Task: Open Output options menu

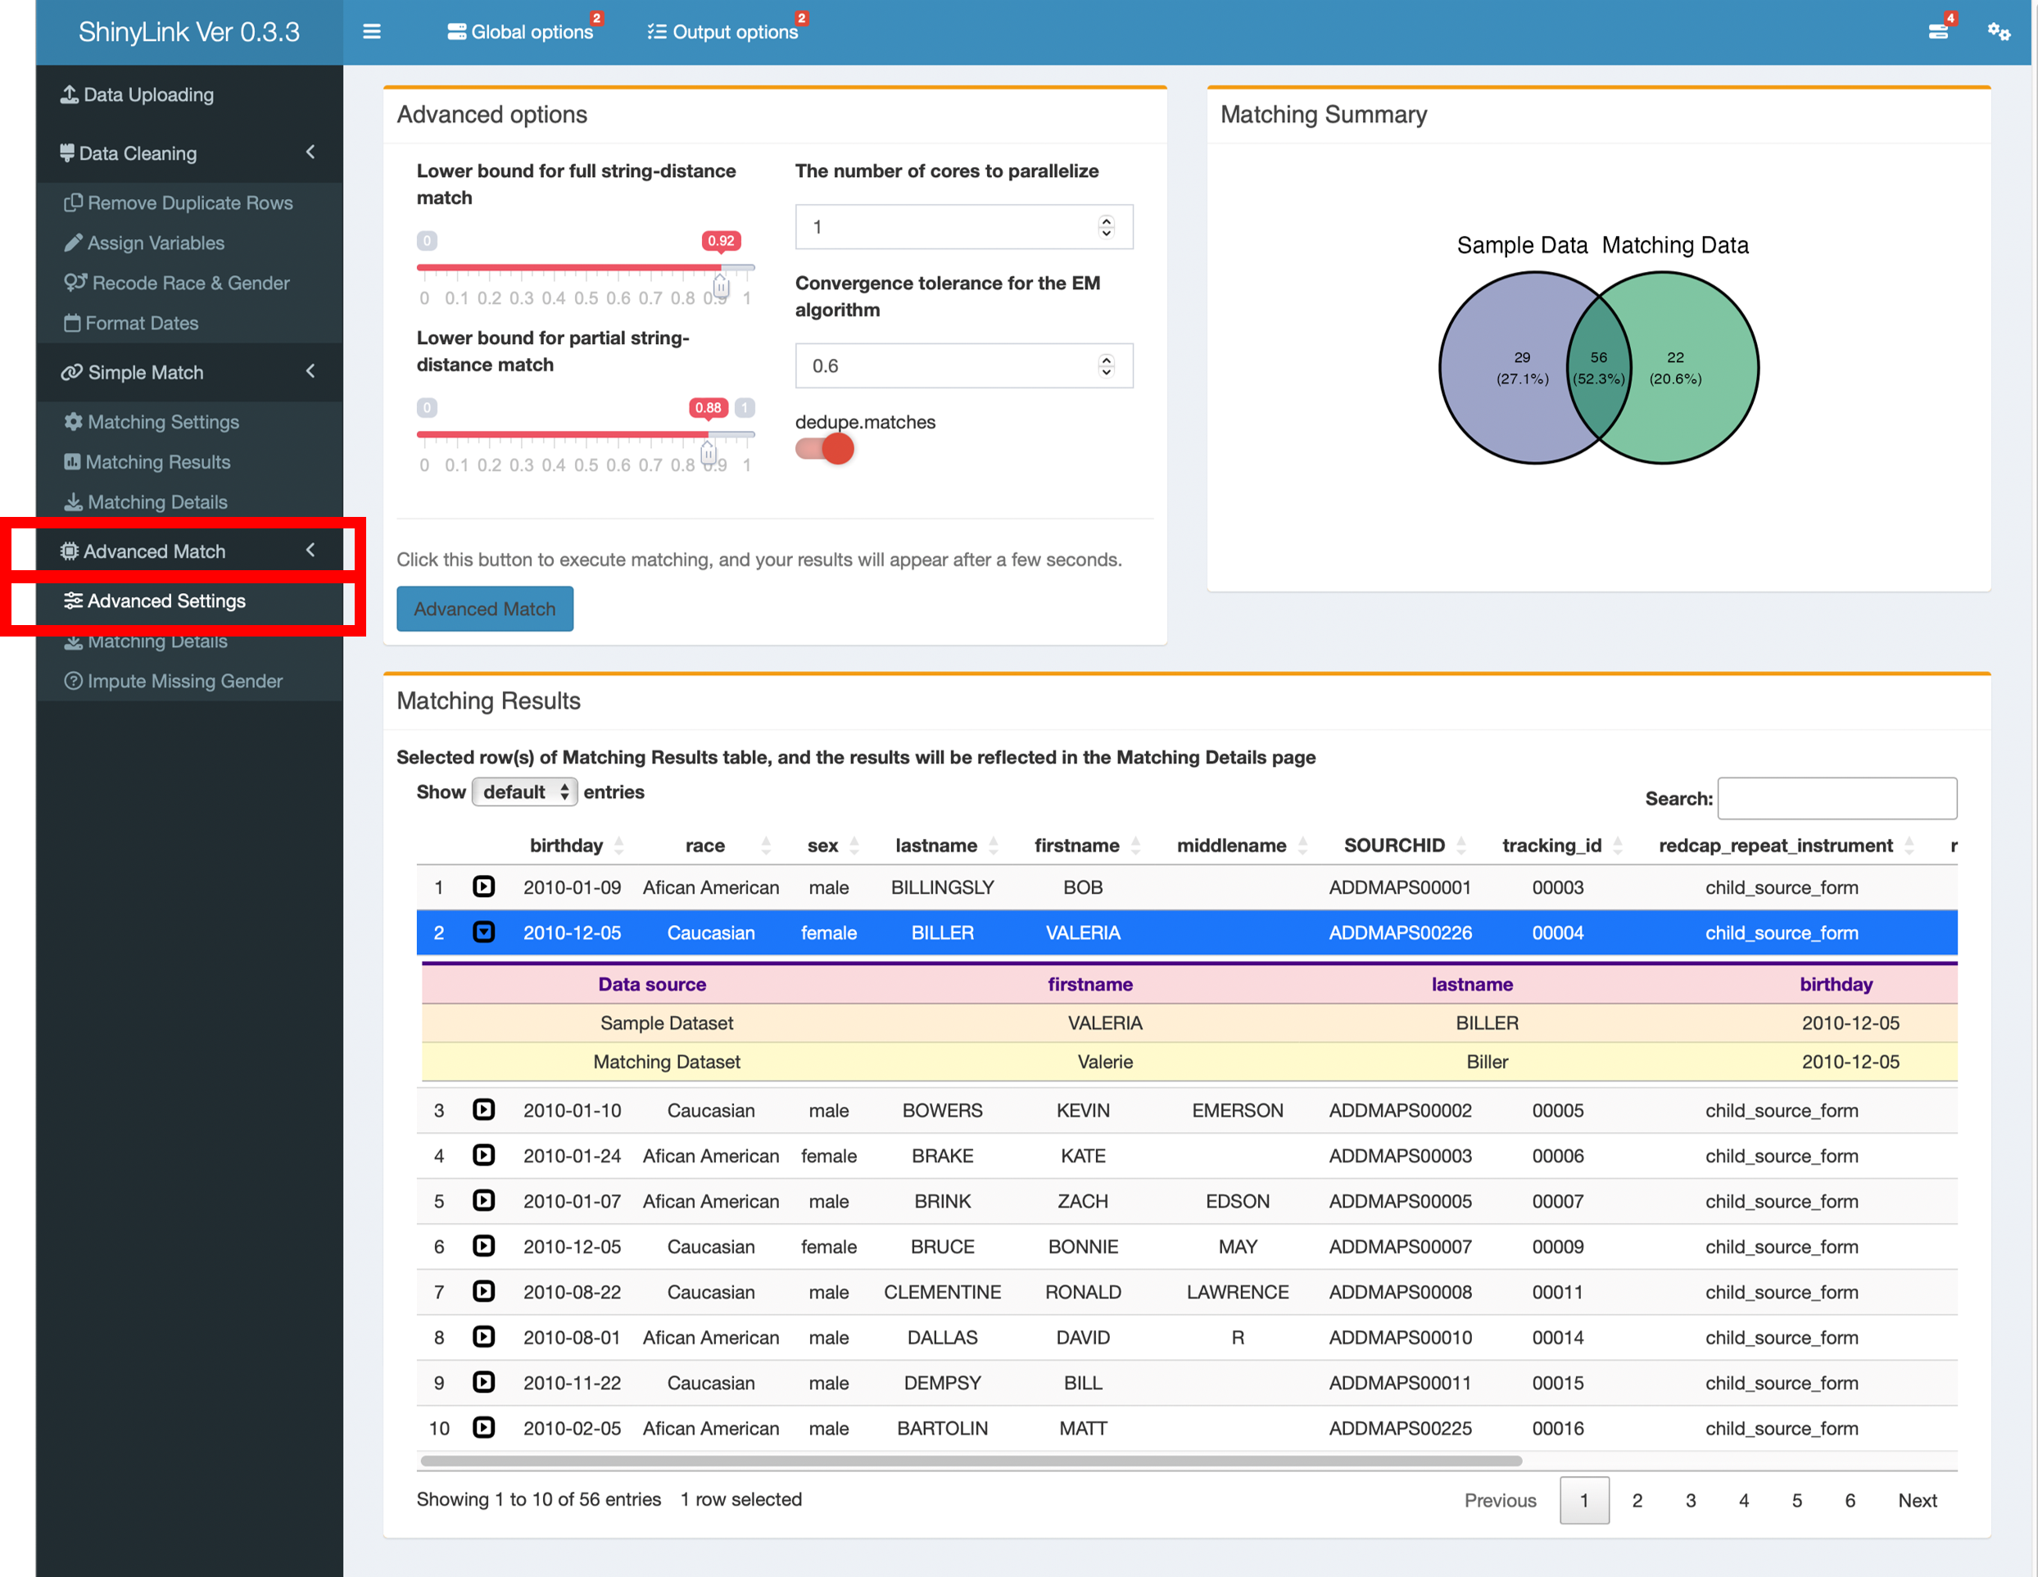Action: pos(723,32)
